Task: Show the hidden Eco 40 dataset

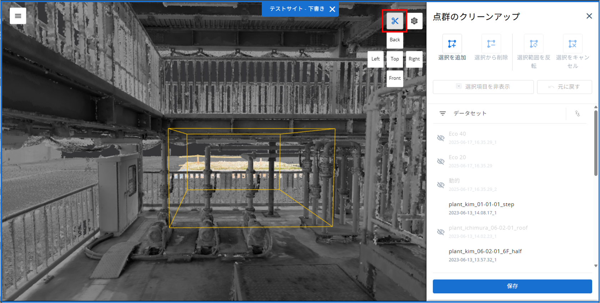Action: point(441,138)
